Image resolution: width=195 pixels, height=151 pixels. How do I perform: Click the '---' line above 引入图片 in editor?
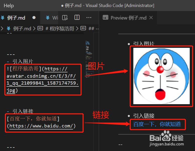click(x=11, y=54)
